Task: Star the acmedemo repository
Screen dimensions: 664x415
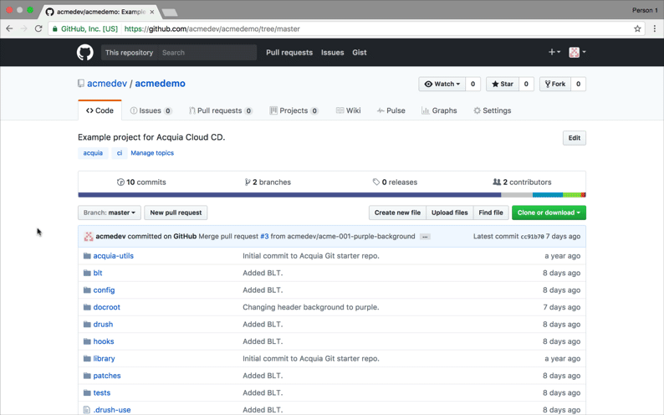Action: [x=502, y=85]
